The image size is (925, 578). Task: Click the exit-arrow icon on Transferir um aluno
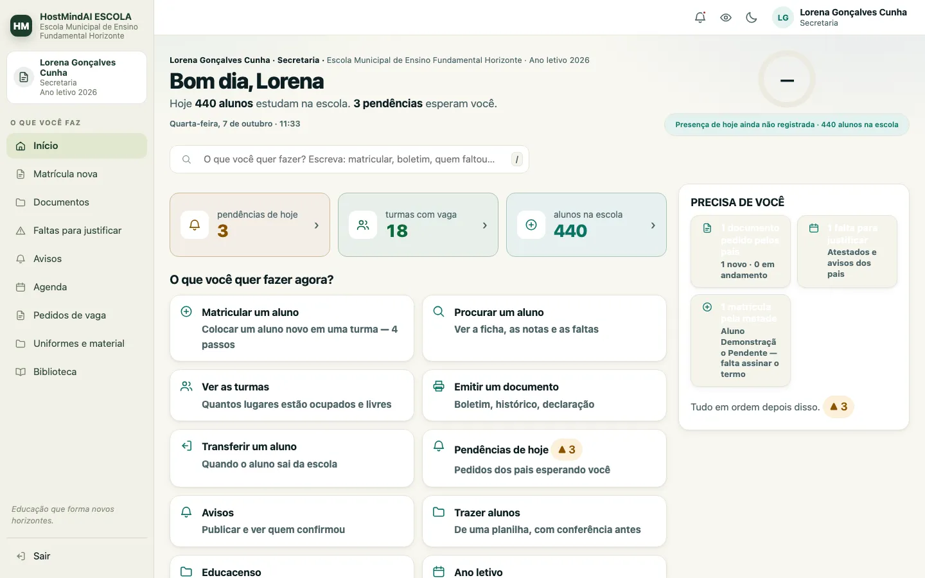click(x=186, y=446)
